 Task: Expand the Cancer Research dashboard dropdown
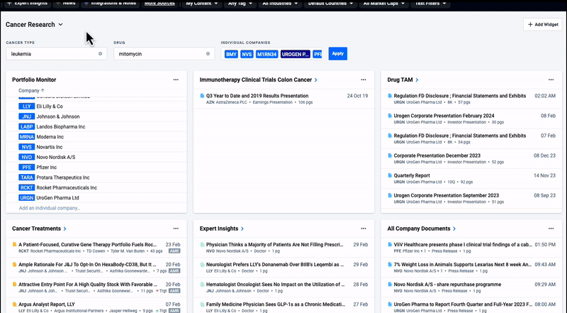[60, 25]
